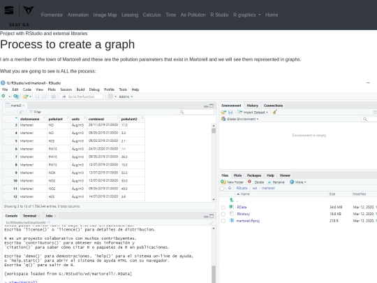The image size is (377, 283).
Task: Go to Home in the navbar
Action: click(272, 15)
